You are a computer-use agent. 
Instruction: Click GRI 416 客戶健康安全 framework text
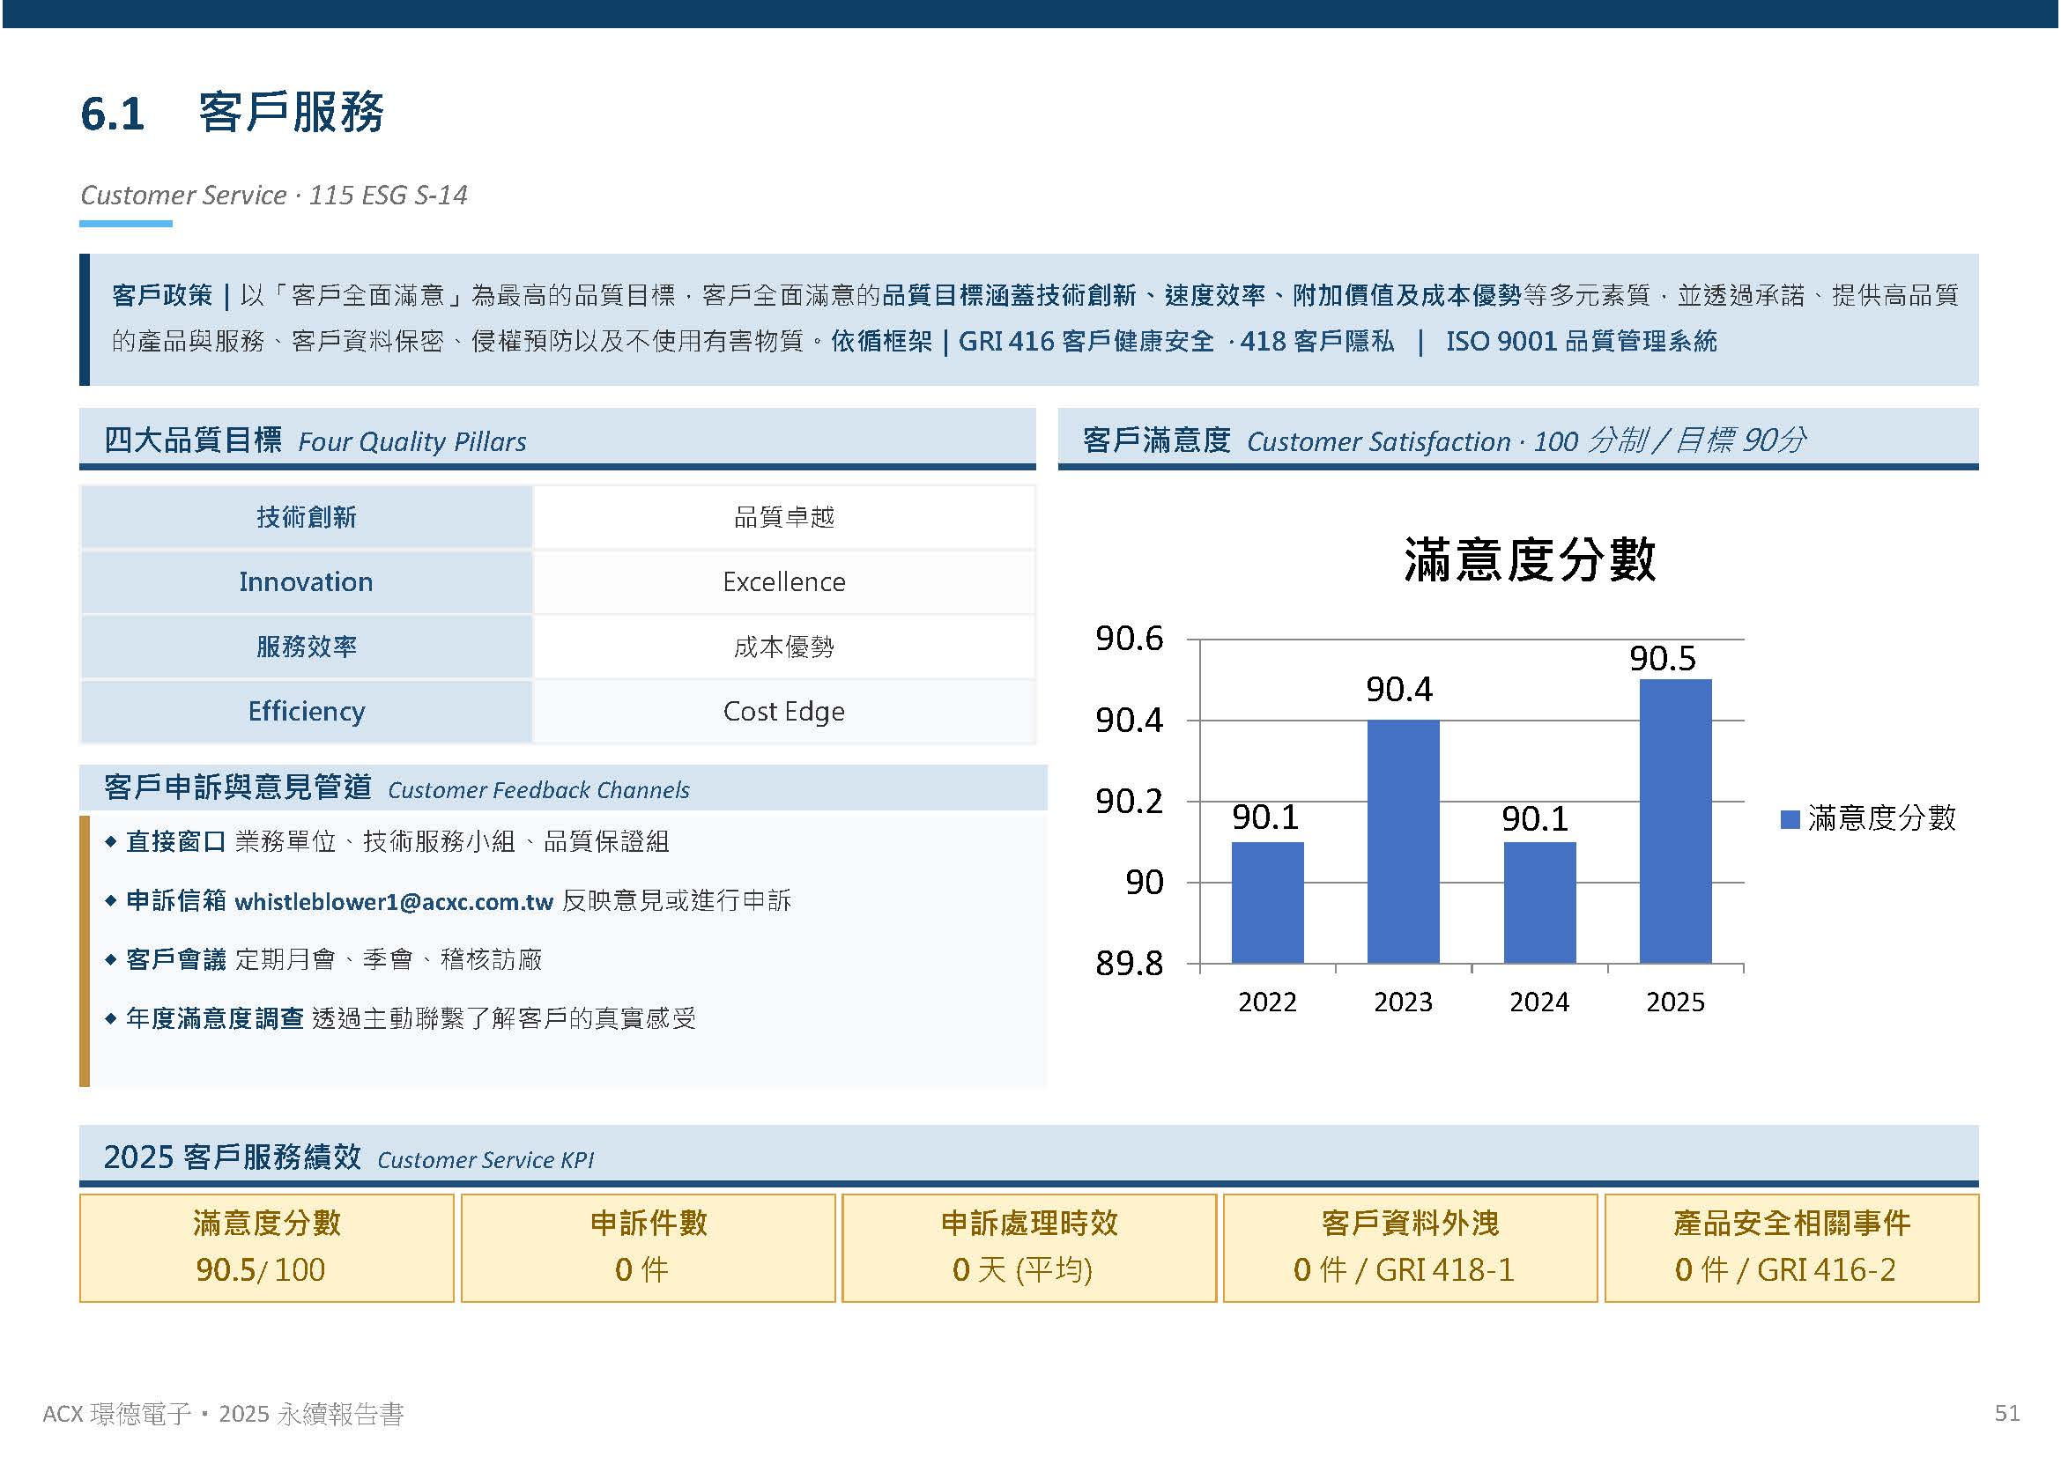(1086, 341)
